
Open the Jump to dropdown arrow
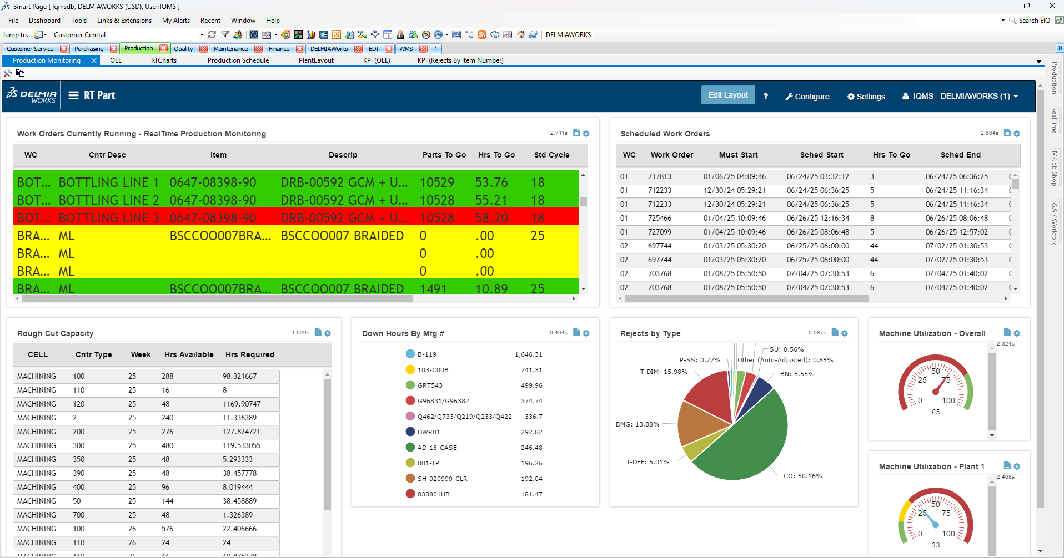click(45, 34)
